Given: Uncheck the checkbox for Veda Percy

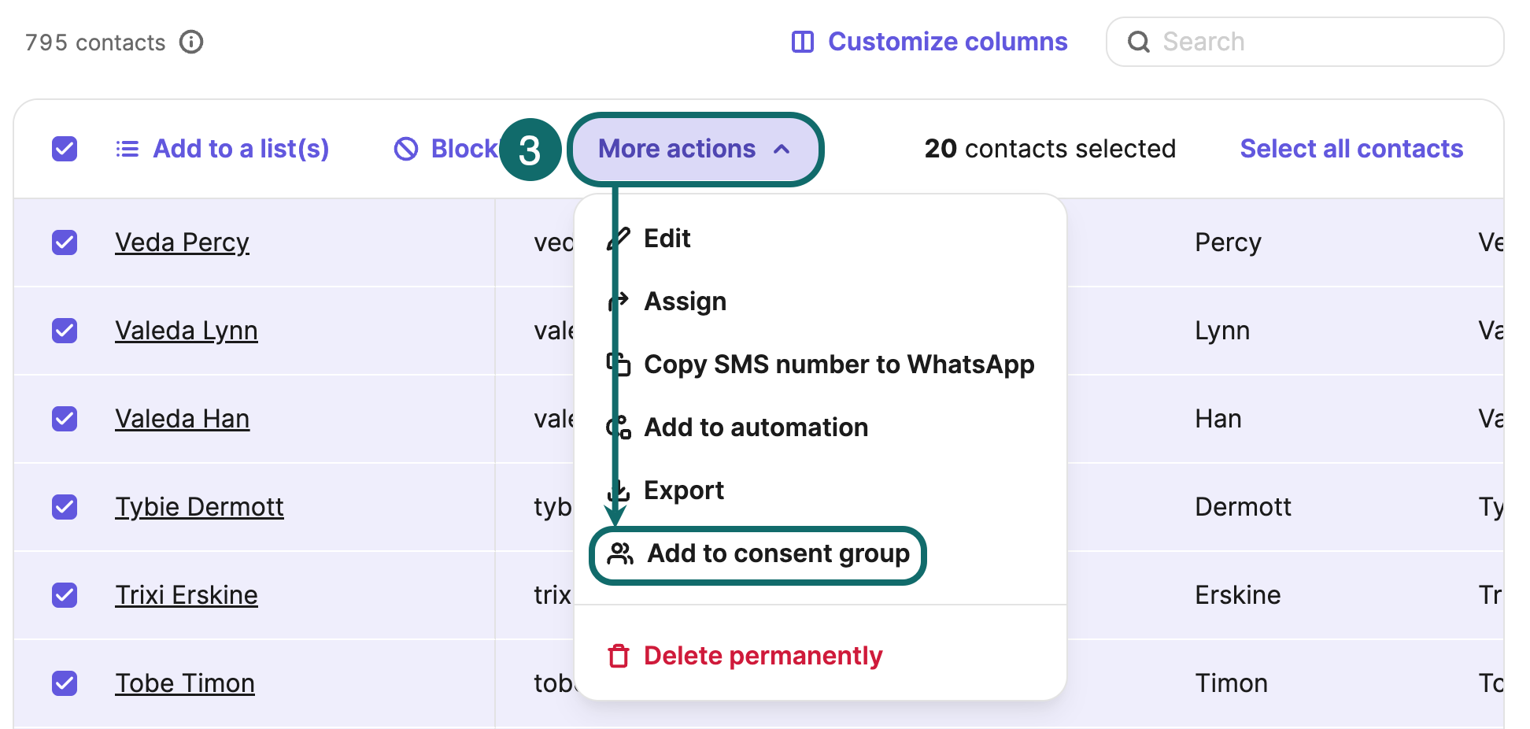Looking at the screenshot, I should (x=65, y=242).
